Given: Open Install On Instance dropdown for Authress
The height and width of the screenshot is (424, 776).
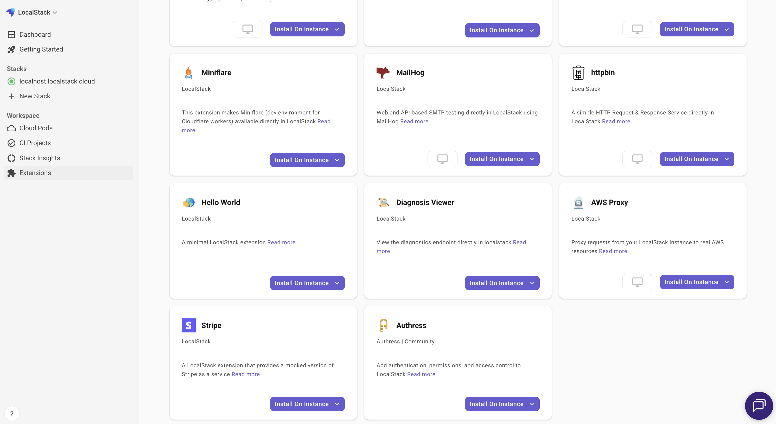Looking at the screenshot, I should coord(532,404).
